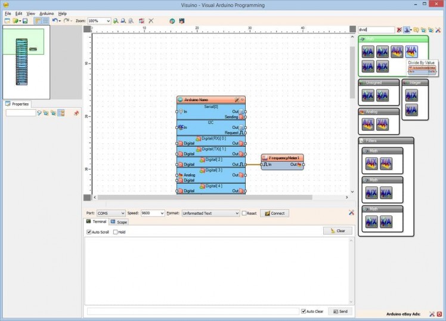Switch to the Scope tab

pos(119,222)
